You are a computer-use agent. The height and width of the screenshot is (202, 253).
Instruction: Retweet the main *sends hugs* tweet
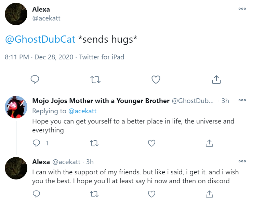(95, 80)
